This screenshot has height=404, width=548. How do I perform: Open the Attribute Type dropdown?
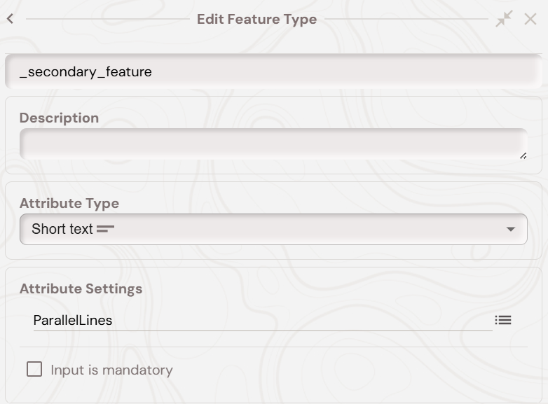click(x=273, y=229)
